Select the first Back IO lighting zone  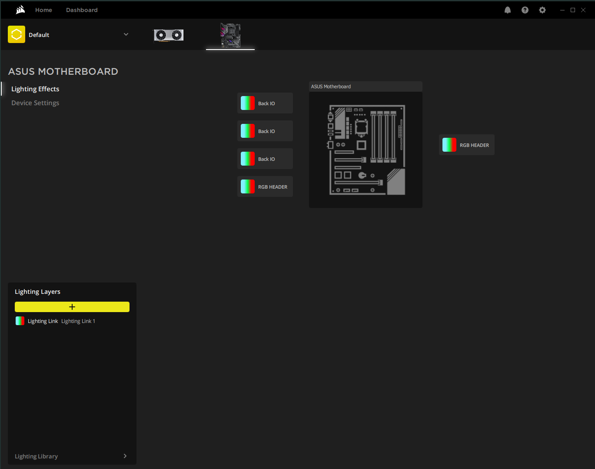tap(265, 103)
